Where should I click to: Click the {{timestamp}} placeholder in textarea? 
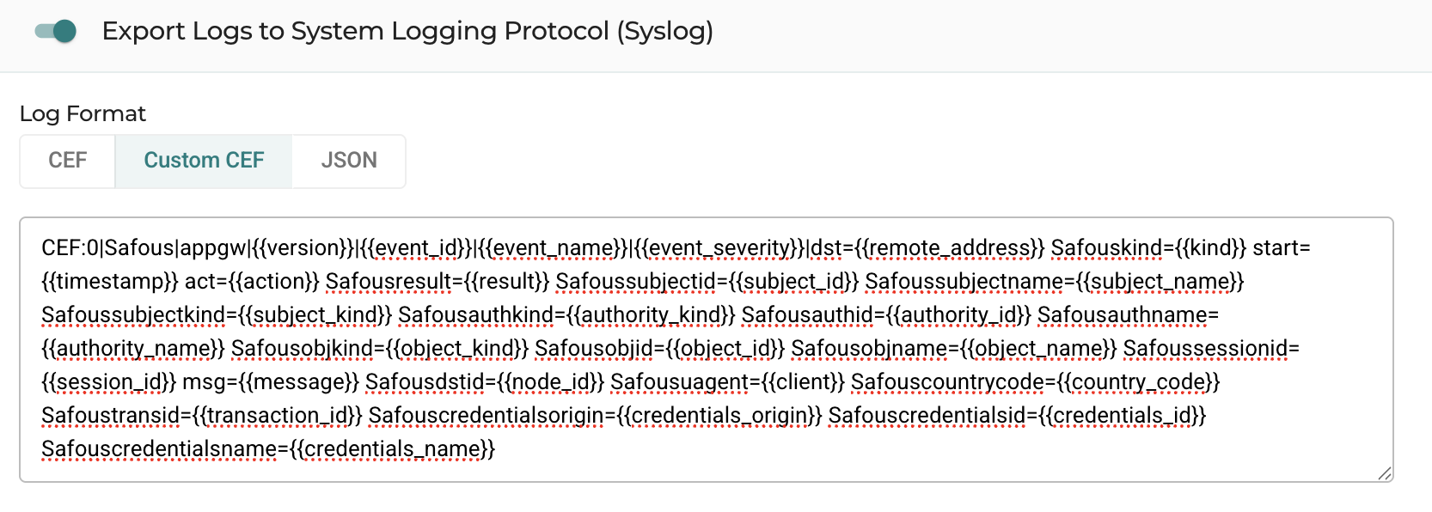click(110, 282)
